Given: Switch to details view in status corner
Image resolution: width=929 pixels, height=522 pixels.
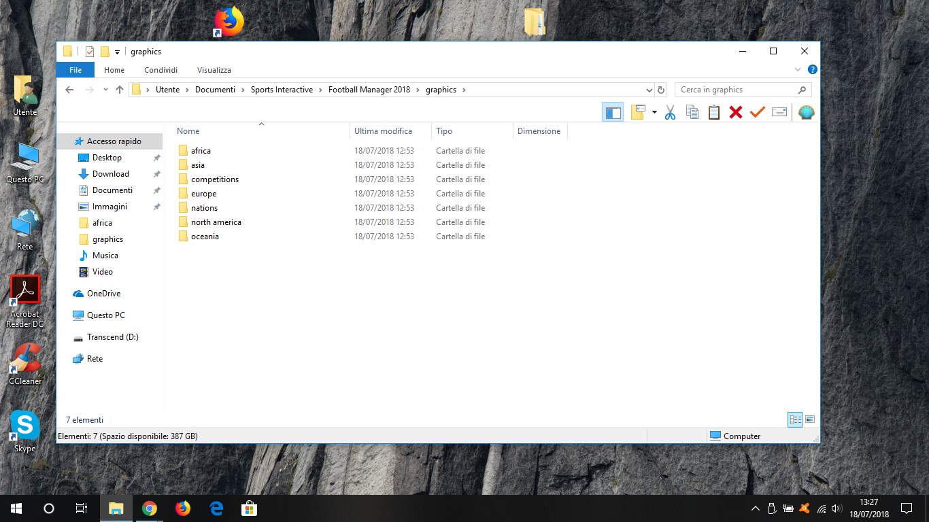Looking at the screenshot, I should [795, 420].
